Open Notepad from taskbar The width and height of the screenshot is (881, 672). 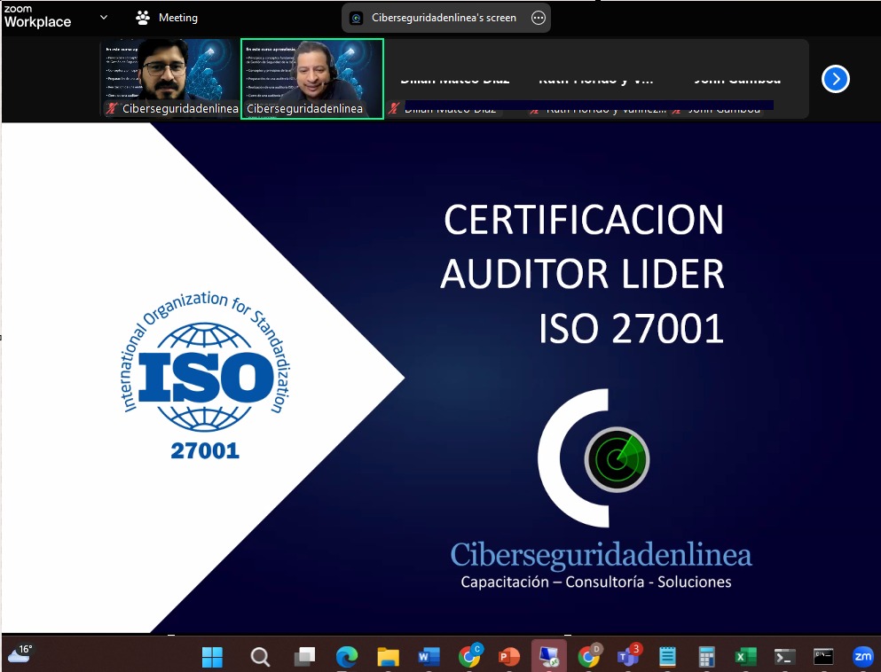click(x=667, y=656)
